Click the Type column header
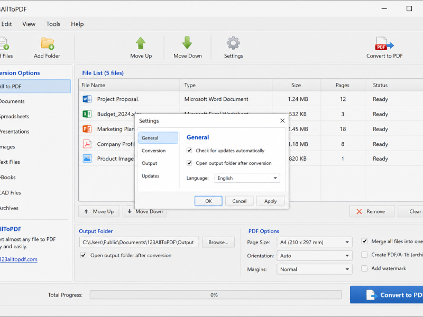Viewport: 423px width, 317px height. [x=226, y=85]
